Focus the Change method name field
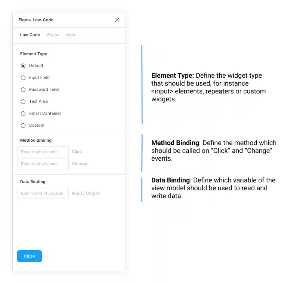 pyautogui.click(x=43, y=164)
